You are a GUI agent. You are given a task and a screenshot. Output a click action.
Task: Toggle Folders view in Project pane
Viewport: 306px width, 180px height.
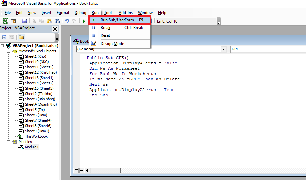coord(21,37)
